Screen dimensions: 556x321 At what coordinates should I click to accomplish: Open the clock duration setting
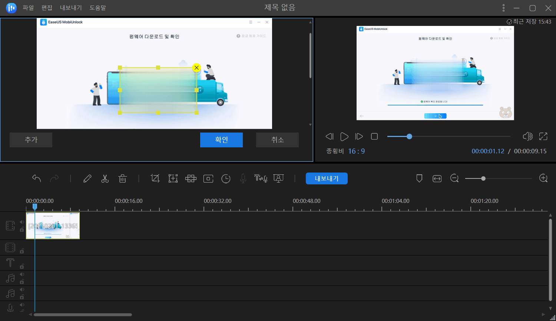(x=226, y=178)
